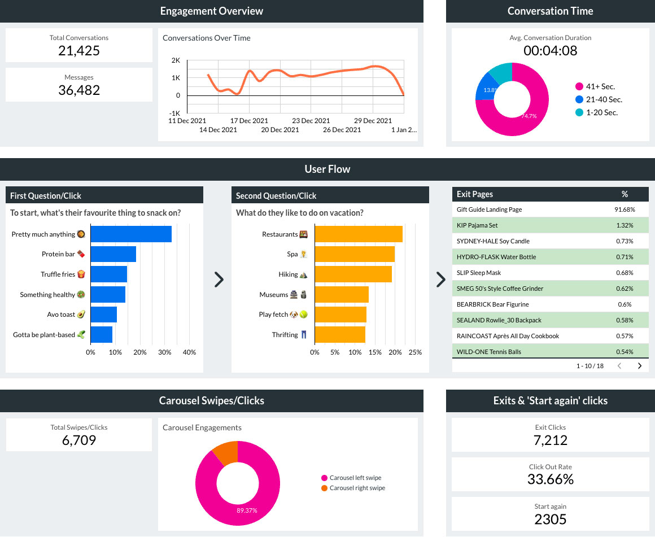
Task: Click the emoji beside Restaurants label
Action: 304,234
